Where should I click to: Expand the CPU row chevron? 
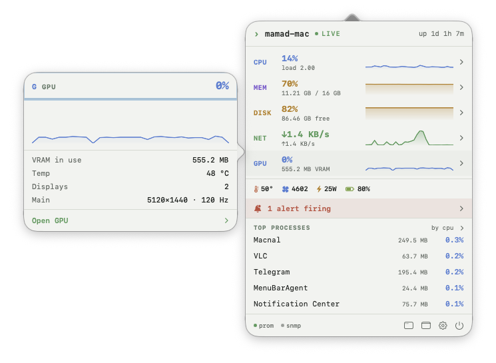click(x=461, y=62)
